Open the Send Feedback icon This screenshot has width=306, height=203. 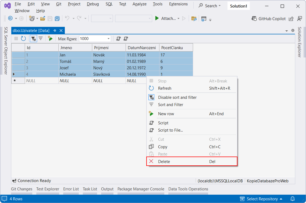click(x=300, y=19)
